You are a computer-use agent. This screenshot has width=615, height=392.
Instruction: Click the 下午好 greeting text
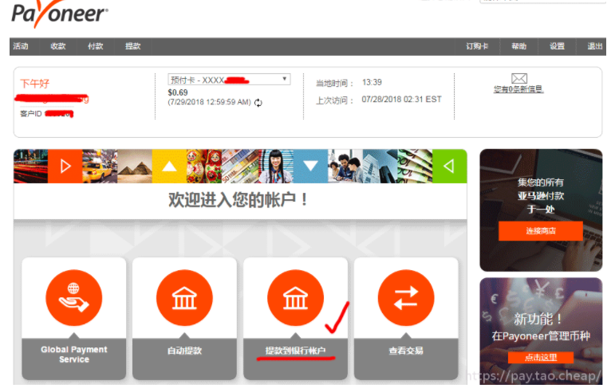tap(34, 84)
